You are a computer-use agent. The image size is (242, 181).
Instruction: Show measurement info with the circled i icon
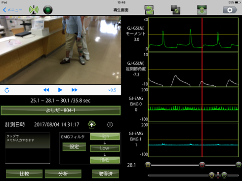110,125
